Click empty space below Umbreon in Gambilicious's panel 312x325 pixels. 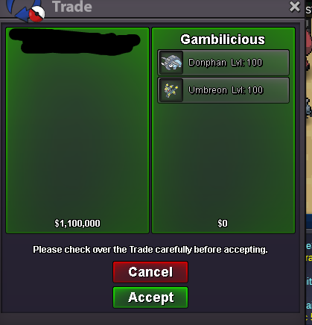pyautogui.click(x=223, y=159)
